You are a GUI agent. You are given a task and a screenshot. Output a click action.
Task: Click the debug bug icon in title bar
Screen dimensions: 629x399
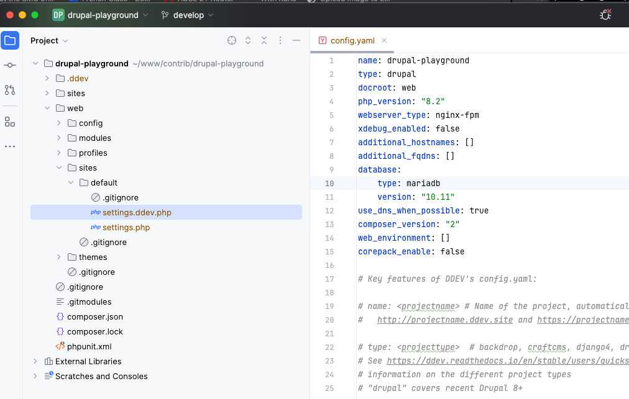605,15
